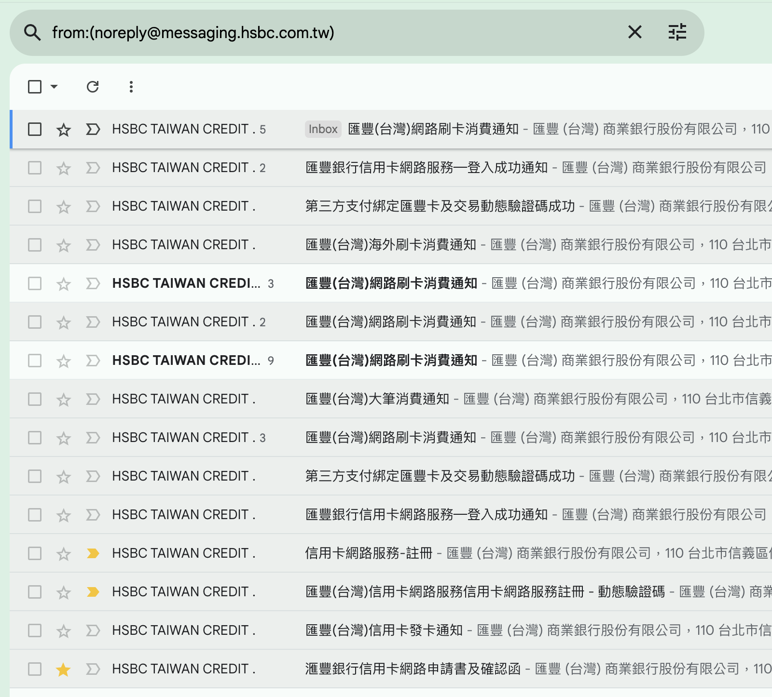Refresh the email list
The height and width of the screenshot is (697, 772).
coord(93,87)
